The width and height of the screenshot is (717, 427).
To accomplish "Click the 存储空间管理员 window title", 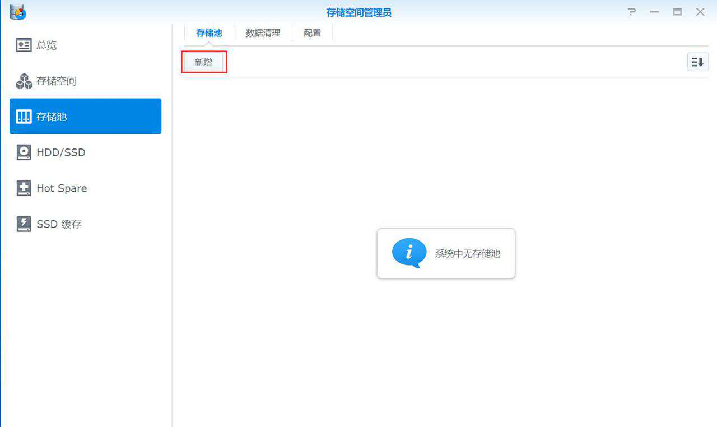I will [358, 12].
